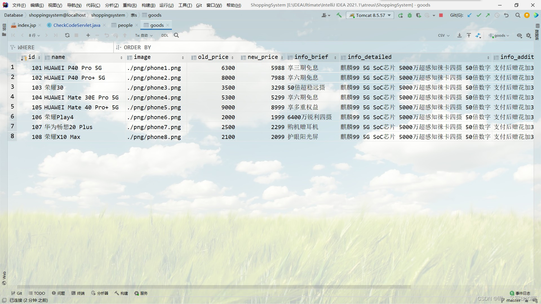Select cell 'HUAWEI P40 Pro 5G'
This screenshot has height=304, width=541.
click(85, 68)
